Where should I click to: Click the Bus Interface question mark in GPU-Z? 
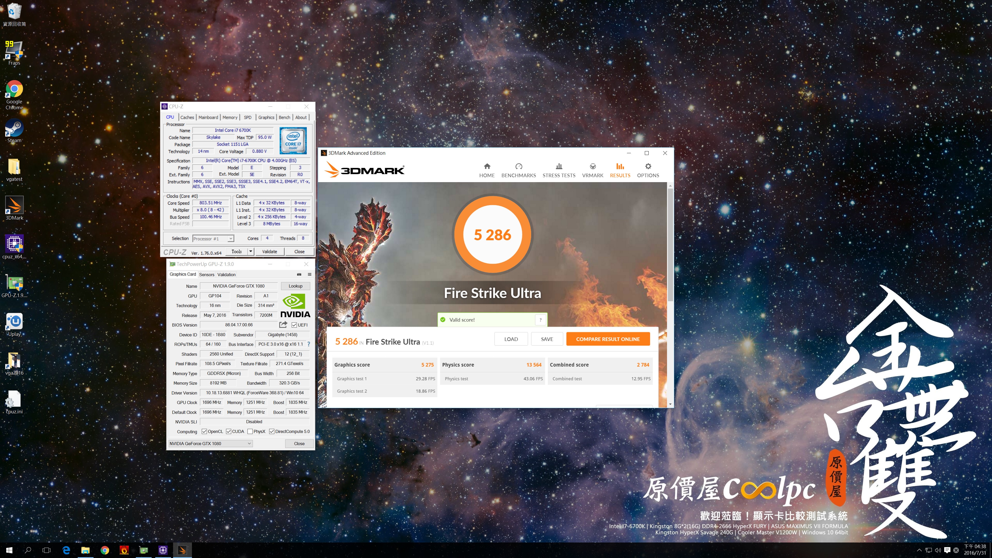click(x=308, y=344)
